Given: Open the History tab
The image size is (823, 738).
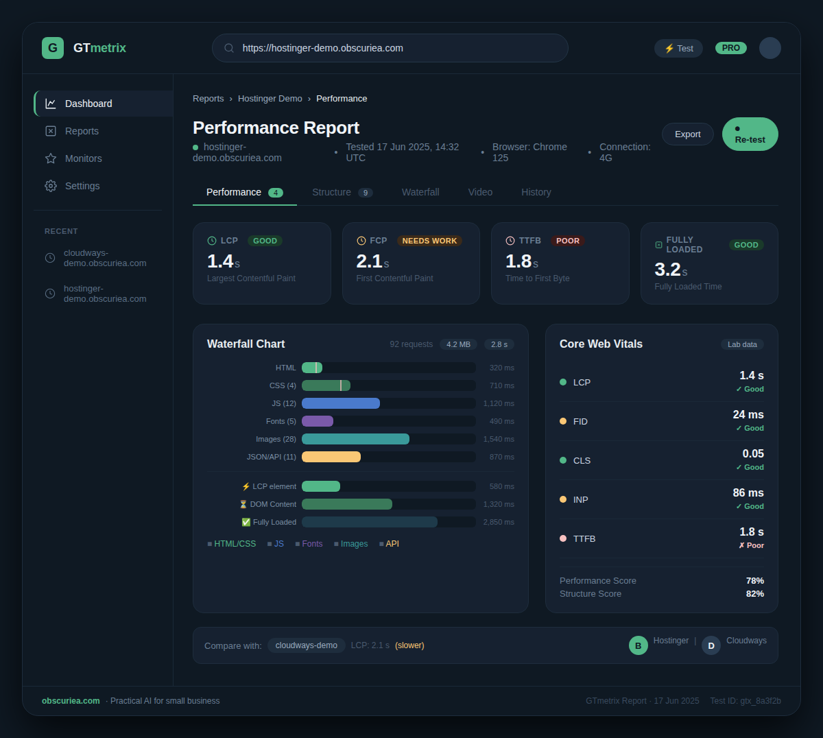Looking at the screenshot, I should tap(536, 192).
